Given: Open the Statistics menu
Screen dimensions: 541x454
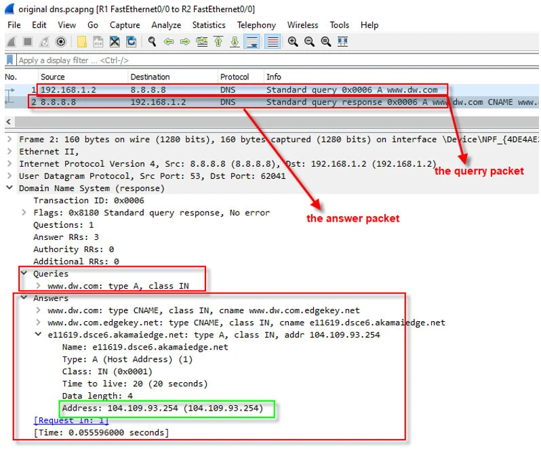Looking at the screenshot, I should (x=208, y=25).
